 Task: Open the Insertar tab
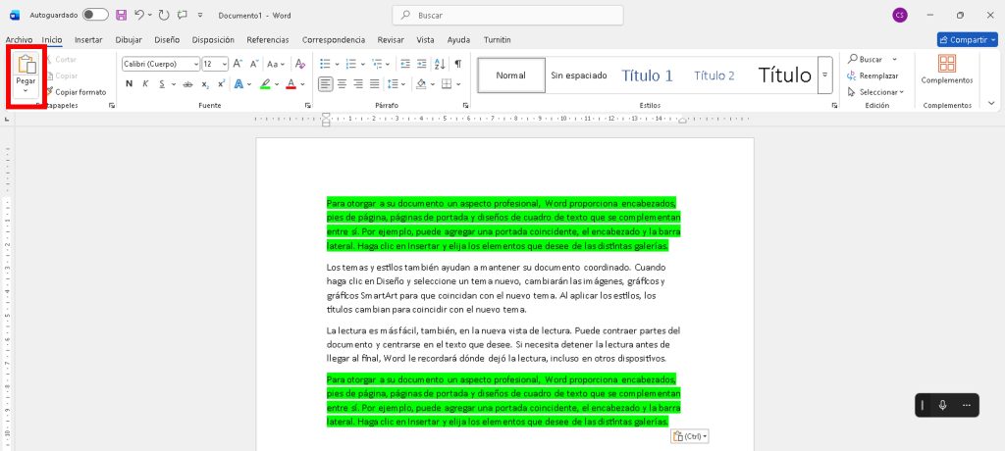tap(88, 40)
